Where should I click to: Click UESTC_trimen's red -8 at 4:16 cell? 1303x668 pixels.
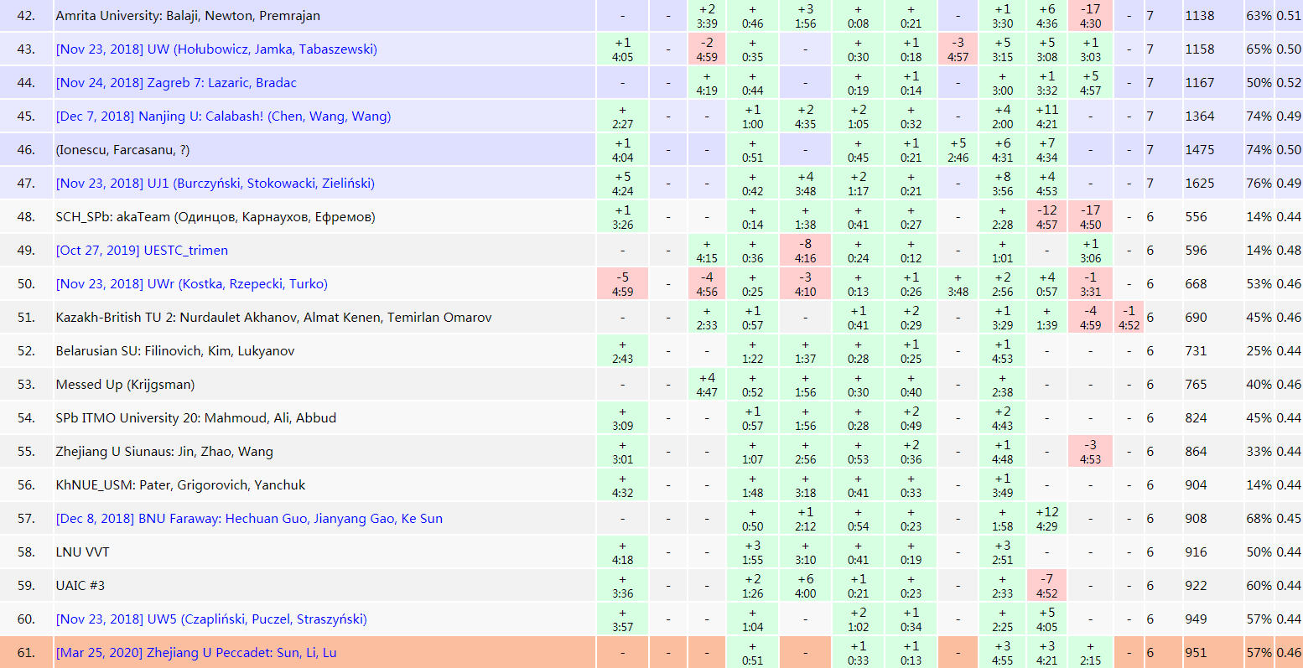tap(805, 251)
